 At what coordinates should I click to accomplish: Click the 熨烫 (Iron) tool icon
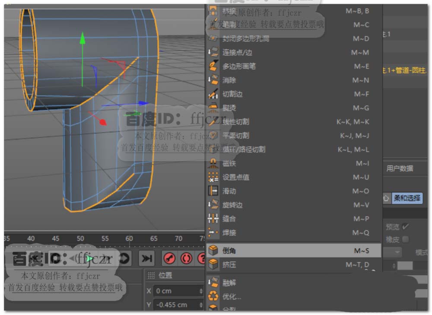(x=213, y=108)
